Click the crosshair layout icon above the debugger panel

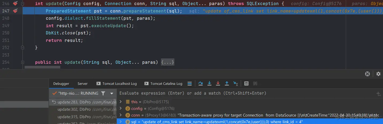click(x=367, y=74)
